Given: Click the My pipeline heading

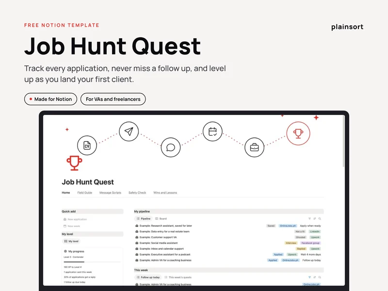Looking at the screenshot, I should click(142, 211).
